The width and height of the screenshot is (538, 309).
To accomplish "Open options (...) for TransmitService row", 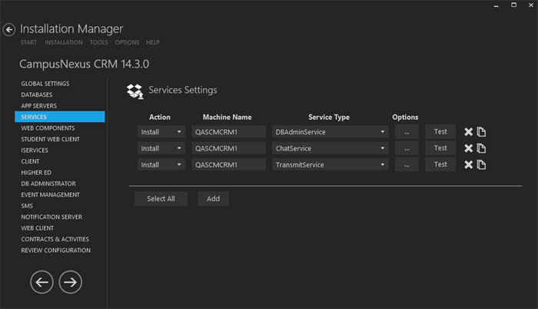I will click(407, 164).
